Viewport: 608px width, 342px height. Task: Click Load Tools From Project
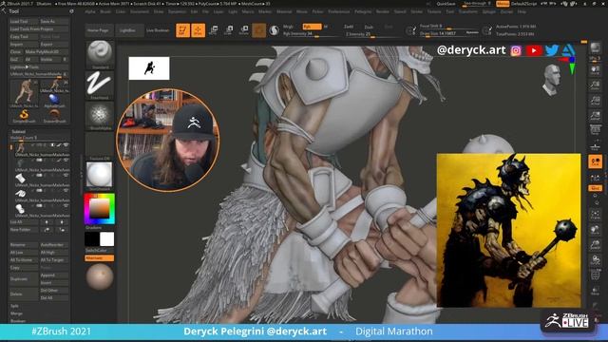(x=39, y=29)
